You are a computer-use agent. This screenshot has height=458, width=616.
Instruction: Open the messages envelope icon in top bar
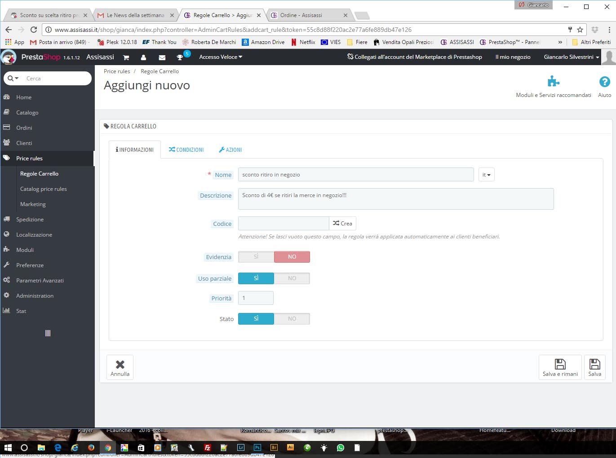tap(162, 57)
